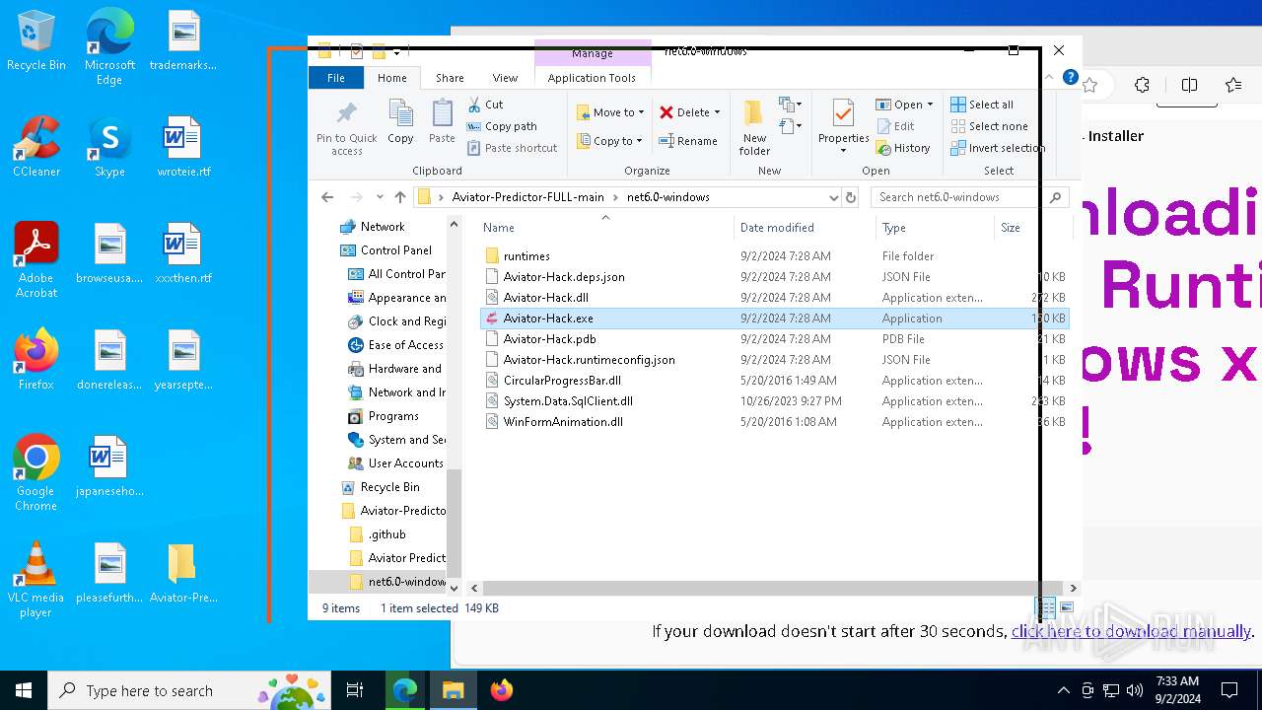The width and height of the screenshot is (1262, 710).
Task: Open the Delete dropdown arrow
Action: coord(717,112)
